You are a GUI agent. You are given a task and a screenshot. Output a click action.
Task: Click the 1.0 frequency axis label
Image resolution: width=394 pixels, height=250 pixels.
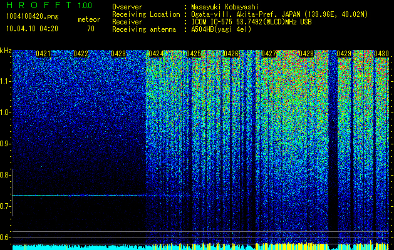tap(5, 112)
